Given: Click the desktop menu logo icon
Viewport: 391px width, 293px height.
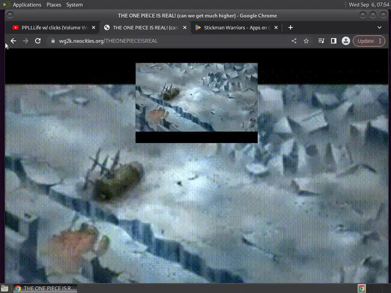Looking at the screenshot, I should (6, 5).
